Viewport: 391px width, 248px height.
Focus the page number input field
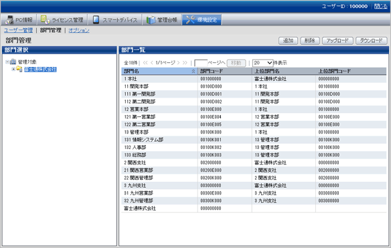(x=201, y=63)
